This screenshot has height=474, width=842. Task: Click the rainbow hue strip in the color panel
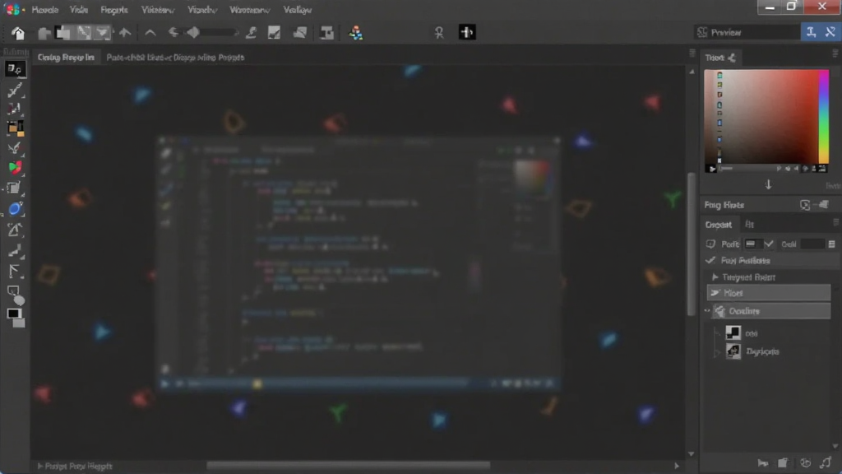pos(823,115)
